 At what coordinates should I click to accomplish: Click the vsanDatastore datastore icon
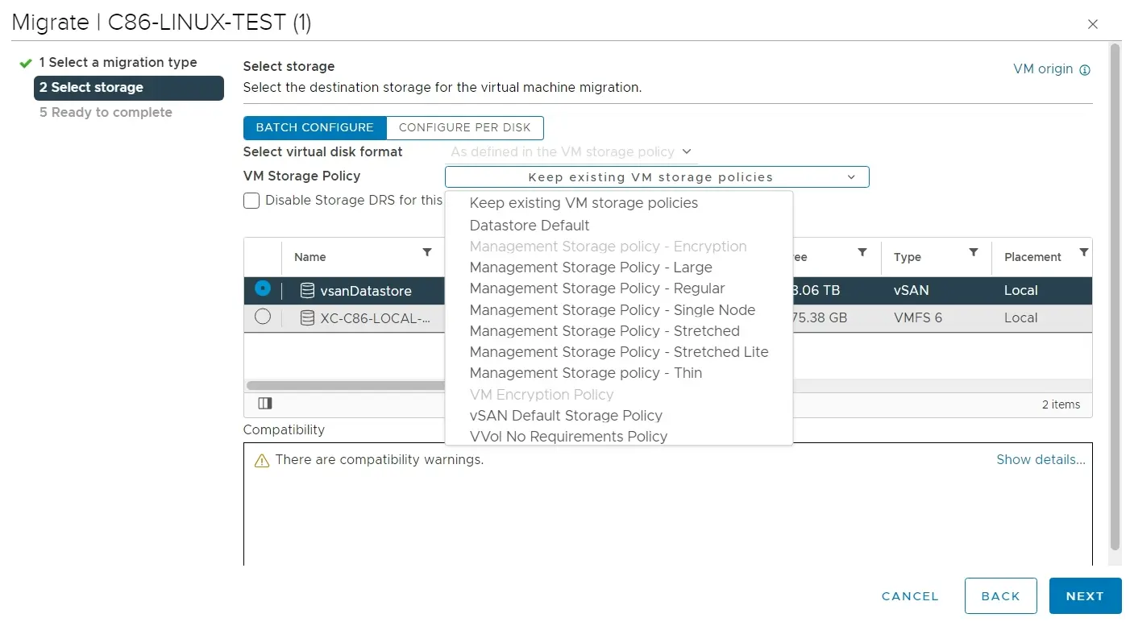click(x=307, y=291)
